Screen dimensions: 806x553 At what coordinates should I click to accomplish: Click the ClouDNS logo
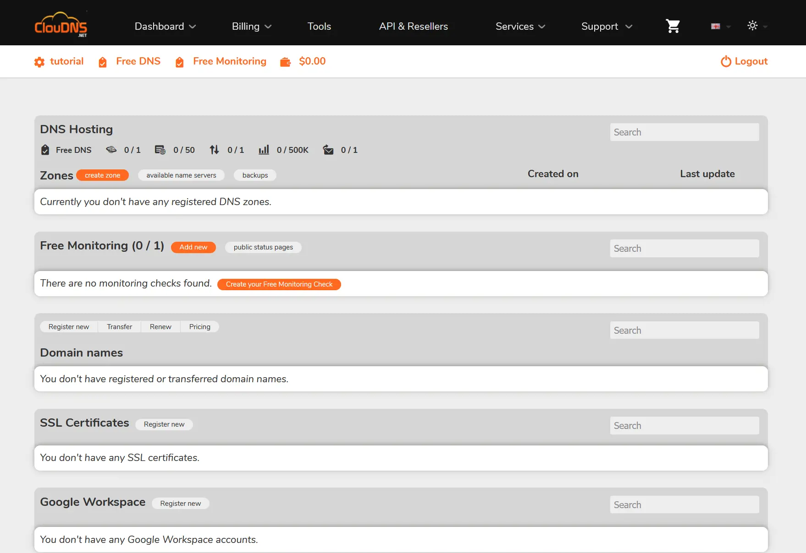61,25
